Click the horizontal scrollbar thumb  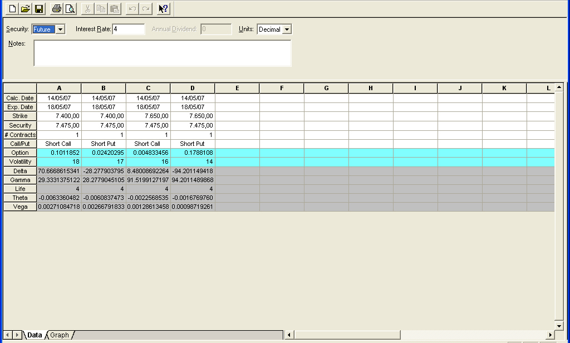coord(347,335)
